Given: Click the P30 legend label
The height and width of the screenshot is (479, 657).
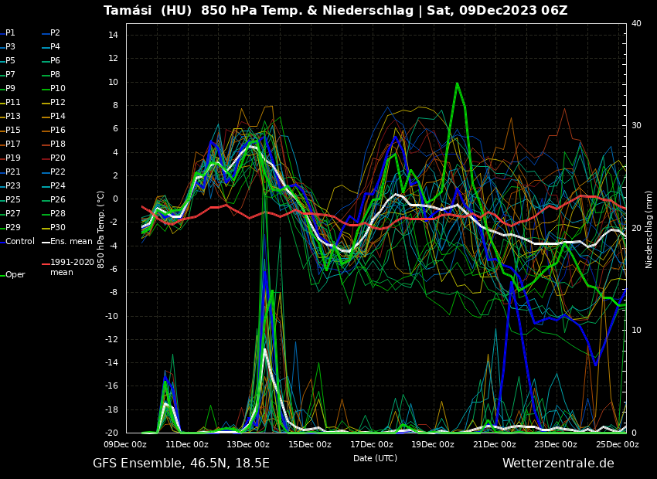Looking at the screenshot, I should tap(58, 228).
